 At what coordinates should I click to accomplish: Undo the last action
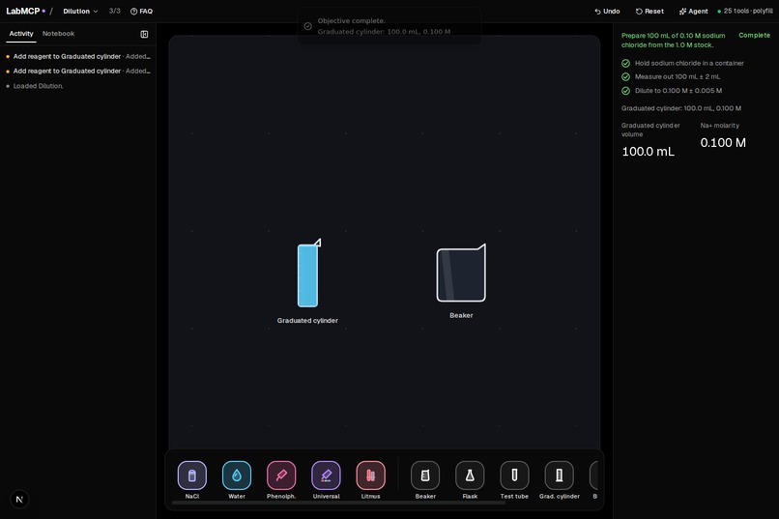click(x=607, y=11)
